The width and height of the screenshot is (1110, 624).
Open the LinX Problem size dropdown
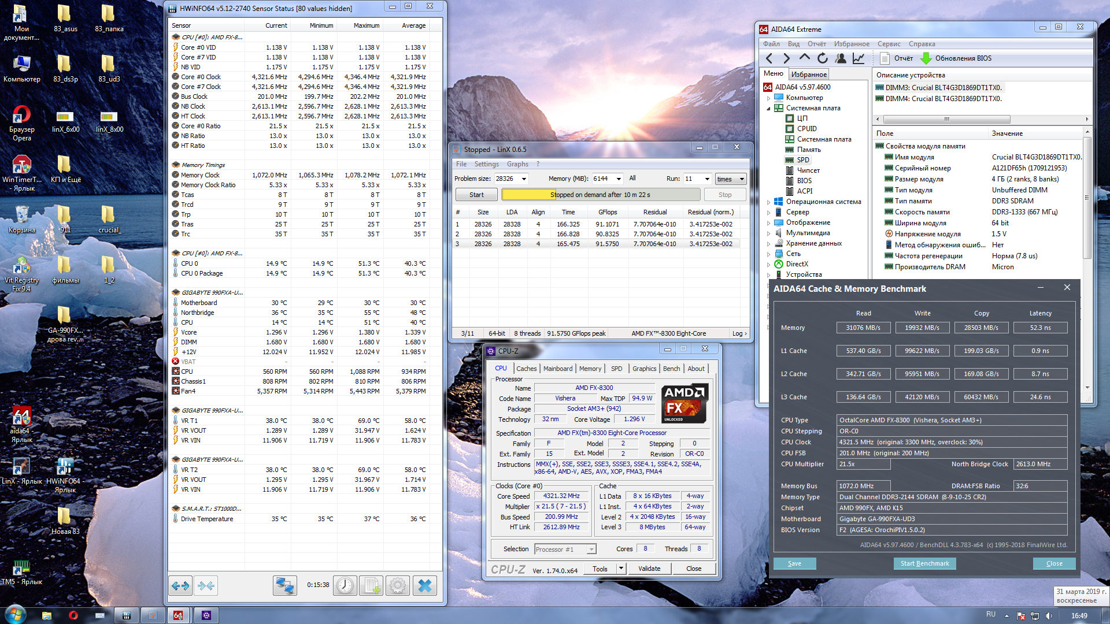click(x=524, y=179)
